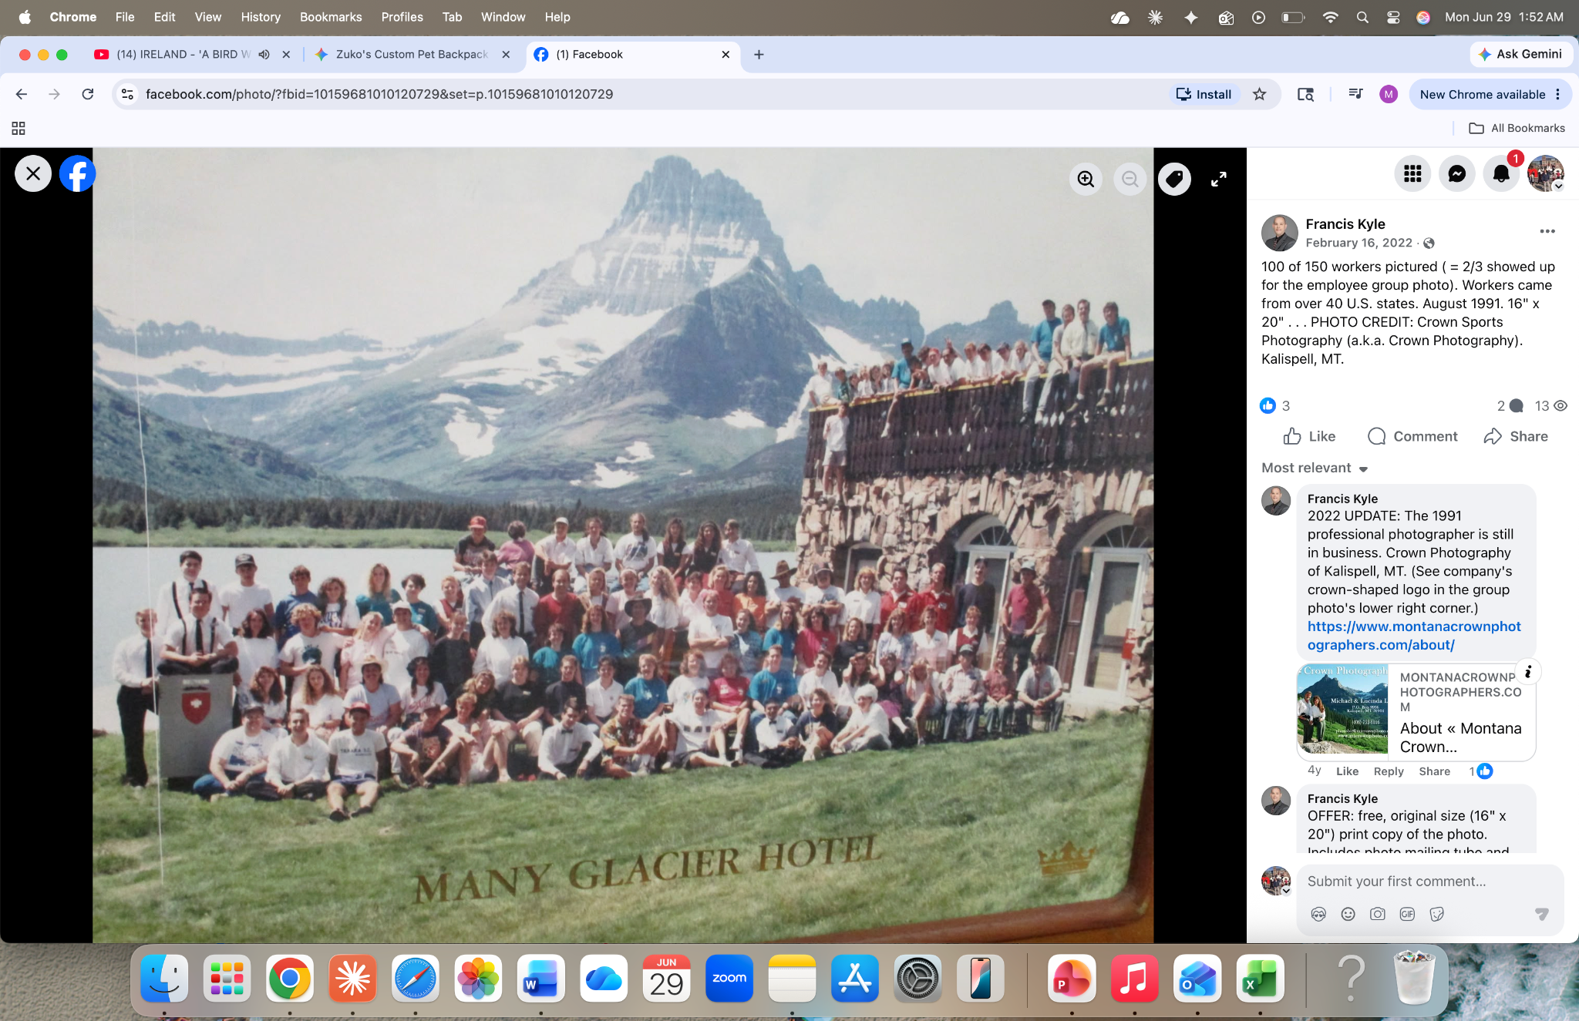The width and height of the screenshot is (1579, 1021).
Task: Reply to the 2022 UPDATE comment
Action: click(x=1389, y=771)
